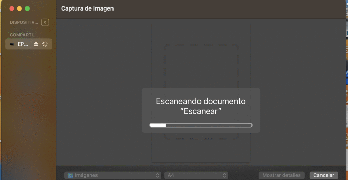Open the Imágenes destination folder dropdown
This screenshot has height=180, width=348.
[113, 175]
